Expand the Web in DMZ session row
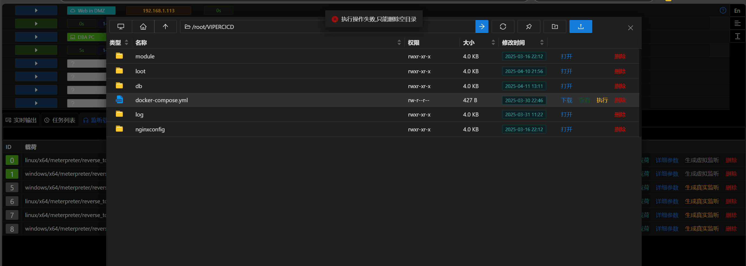Viewport: 746px width, 266px height. pyautogui.click(x=36, y=11)
